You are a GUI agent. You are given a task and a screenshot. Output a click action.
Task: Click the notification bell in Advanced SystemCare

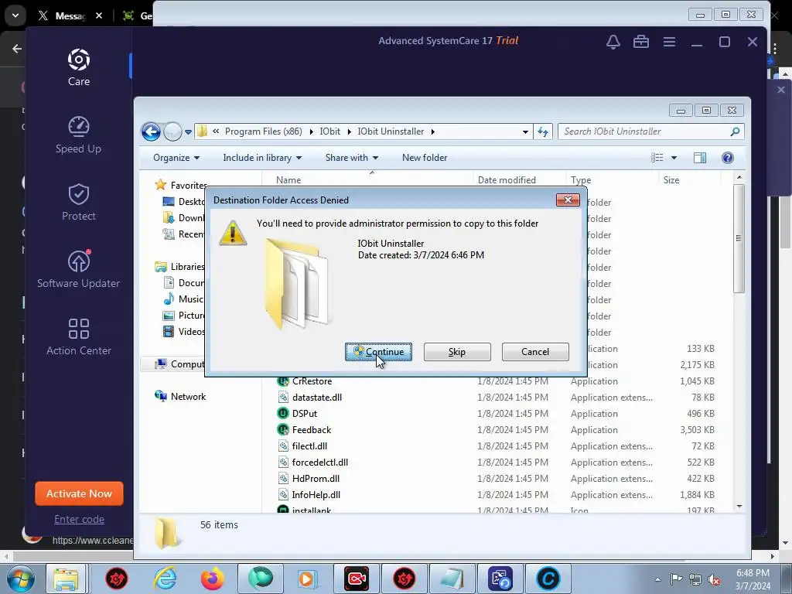(613, 42)
